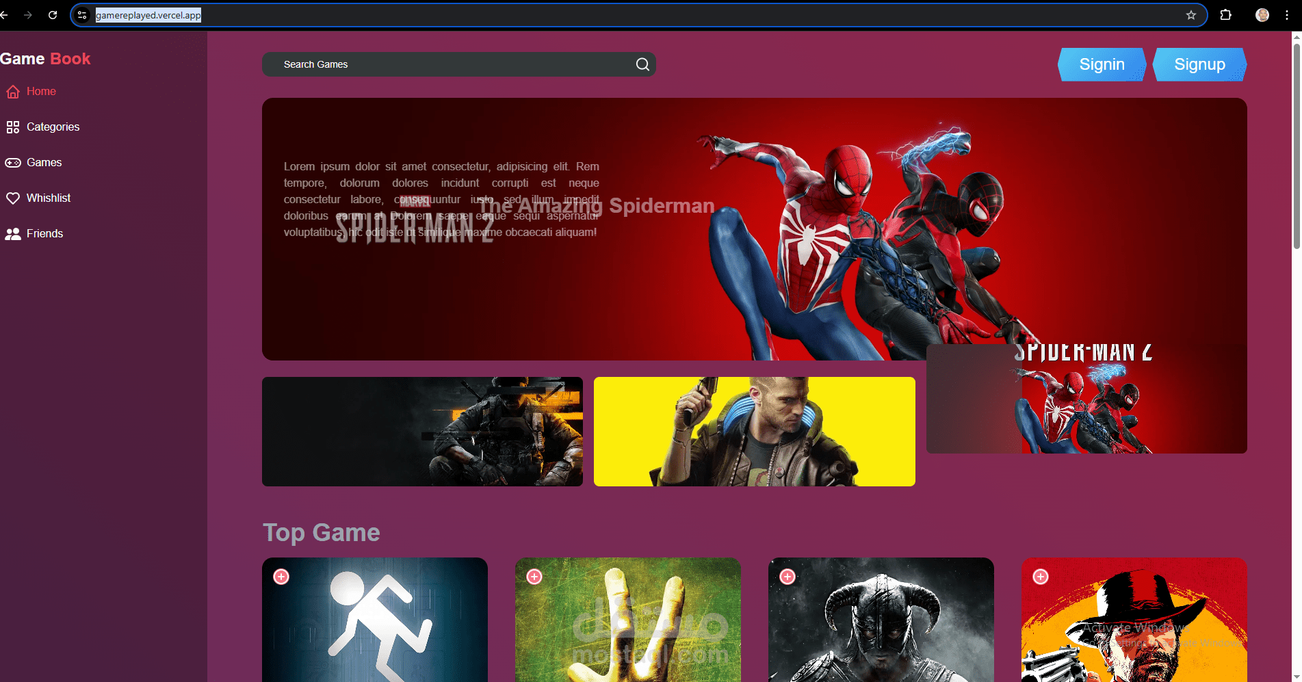Add the yellow hand game card via plus
Viewport: 1302px width, 682px height.
(534, 577)
